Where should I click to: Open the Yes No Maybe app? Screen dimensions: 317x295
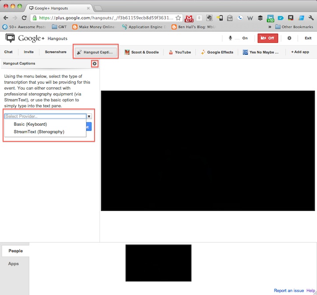click(x=261, y=52)
